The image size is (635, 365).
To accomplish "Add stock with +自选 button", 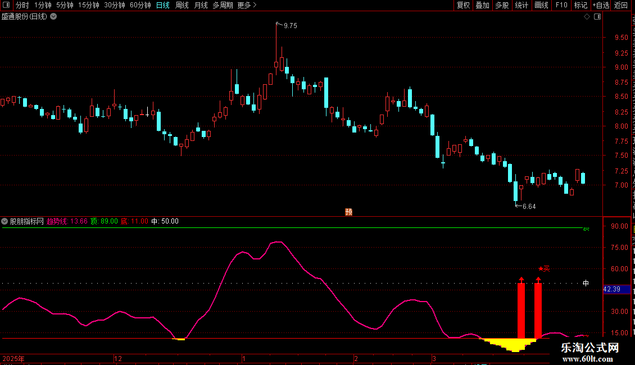I will pos(600,6).
